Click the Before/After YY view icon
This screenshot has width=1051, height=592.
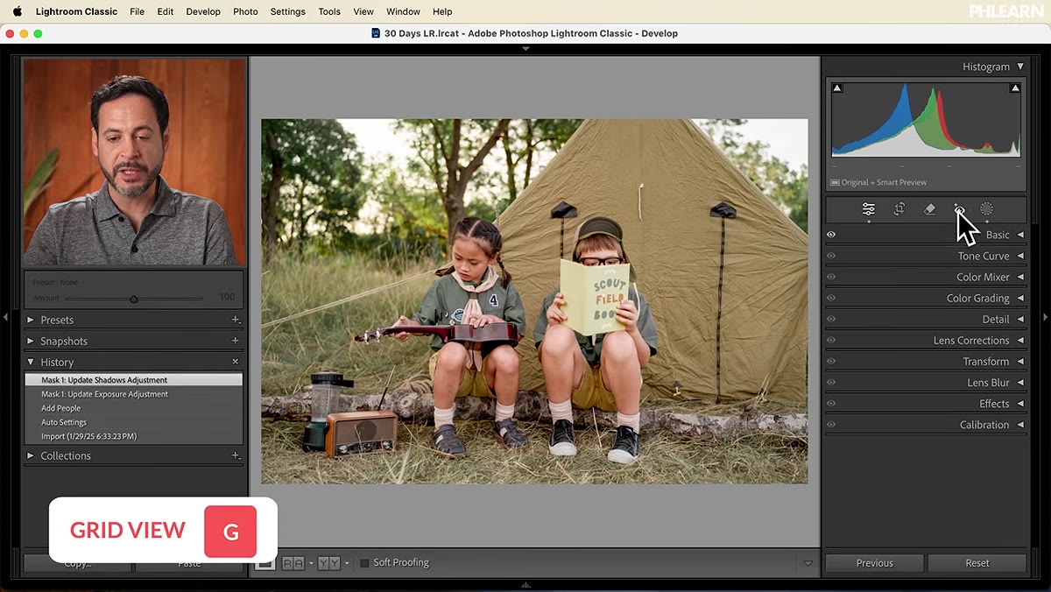coord(329,563)
